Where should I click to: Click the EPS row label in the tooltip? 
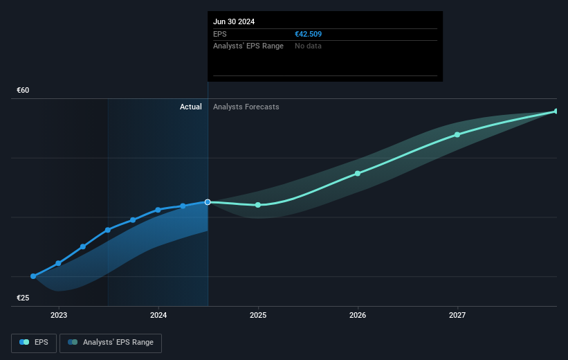220,34
